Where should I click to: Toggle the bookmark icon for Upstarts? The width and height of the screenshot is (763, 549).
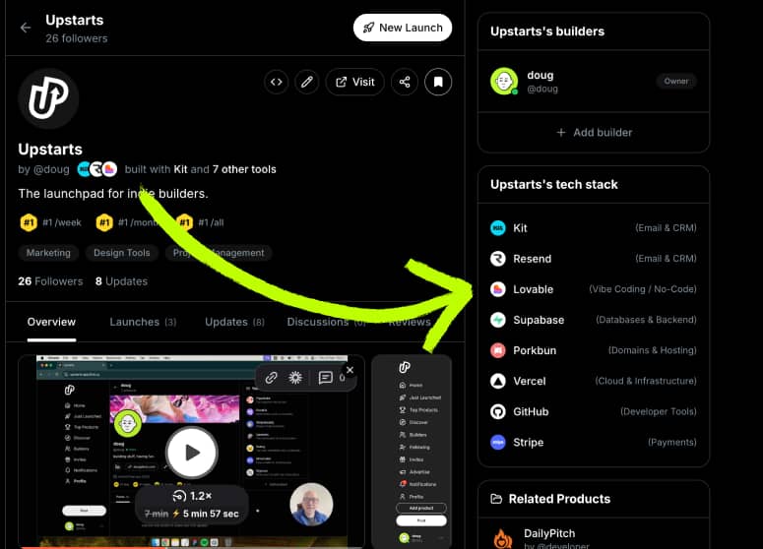coord(438,82)
